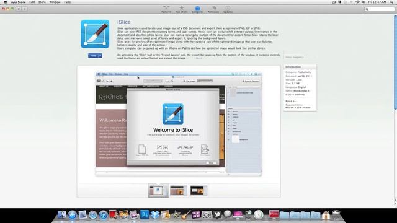This screenshot has width=397, height=223.
Task: Open the Window menu
Action: 55,2
